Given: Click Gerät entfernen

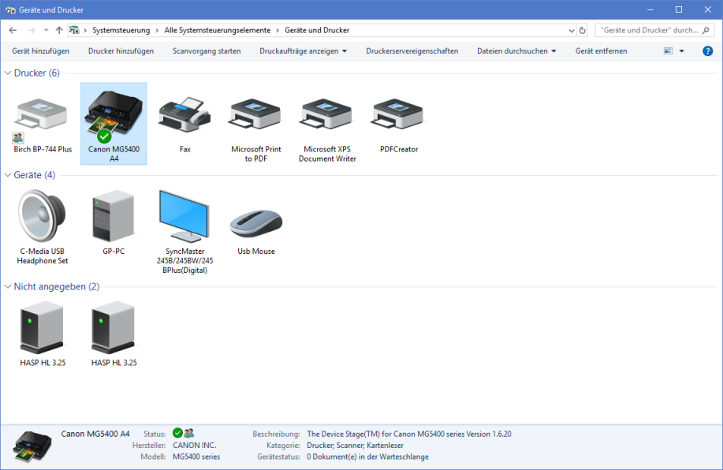Looking at the screenshot, I should (x=602, y=51).
